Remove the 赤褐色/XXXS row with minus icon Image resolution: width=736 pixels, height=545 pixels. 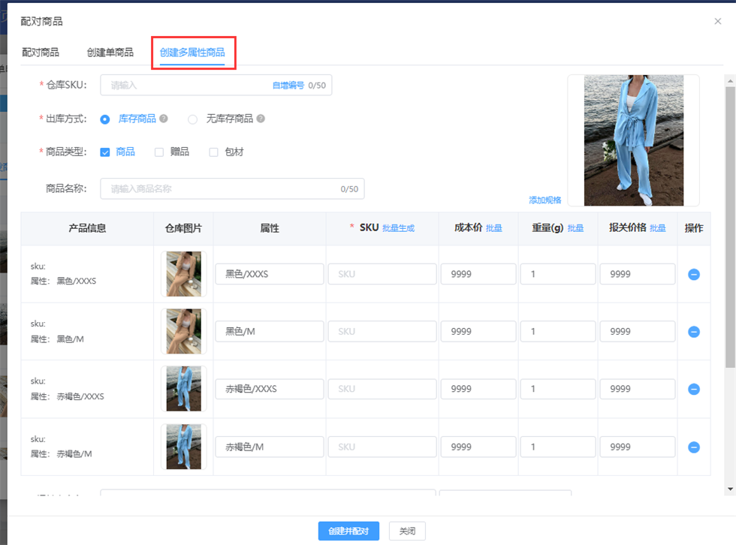tap(694, 390)
